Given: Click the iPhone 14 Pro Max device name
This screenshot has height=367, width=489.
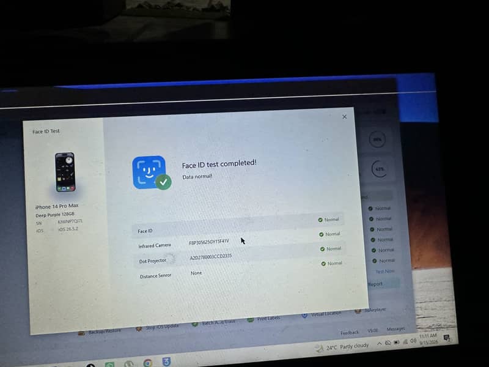Looking at the screenshot, I should click(x=57, y=206).
